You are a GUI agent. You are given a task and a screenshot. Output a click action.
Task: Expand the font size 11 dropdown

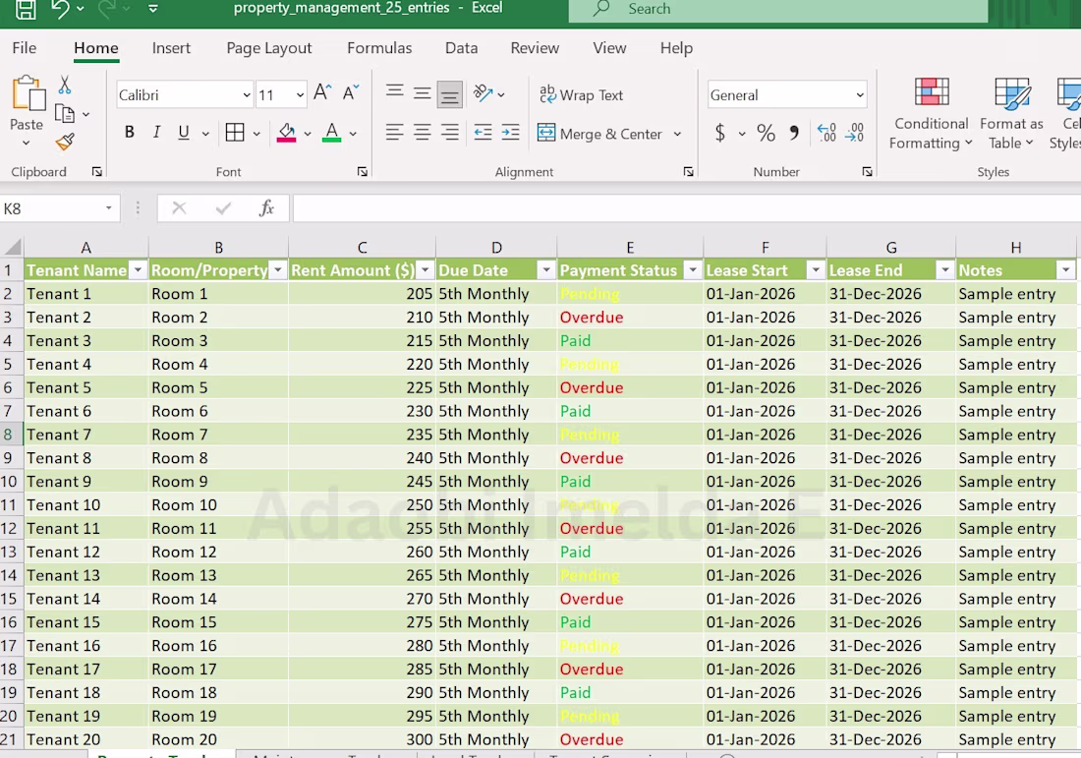[x=300, y=95]
